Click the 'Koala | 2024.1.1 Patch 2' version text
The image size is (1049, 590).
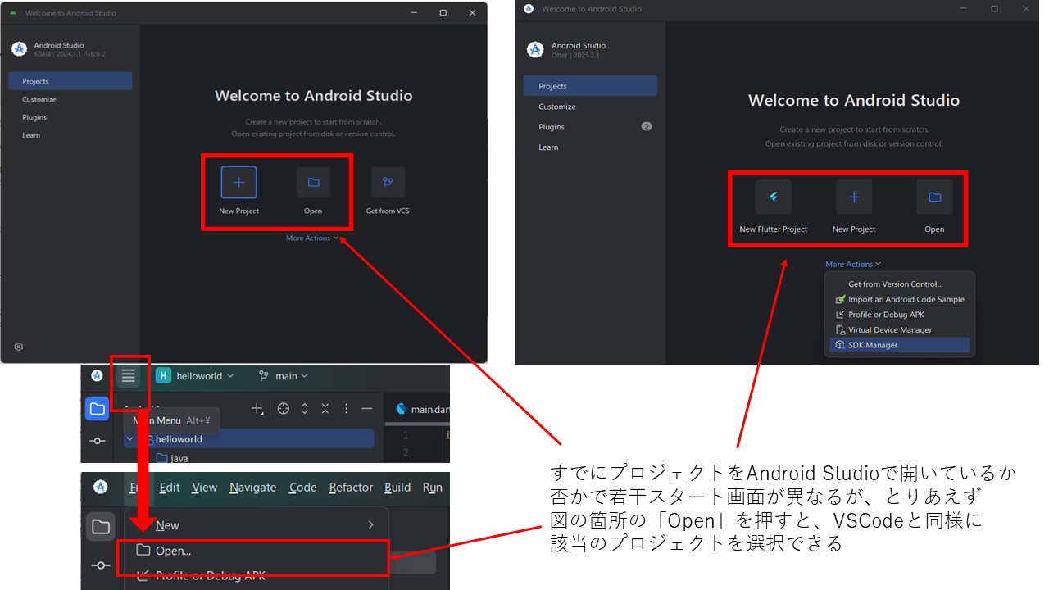pyautogui.click(x=70, y=54)
